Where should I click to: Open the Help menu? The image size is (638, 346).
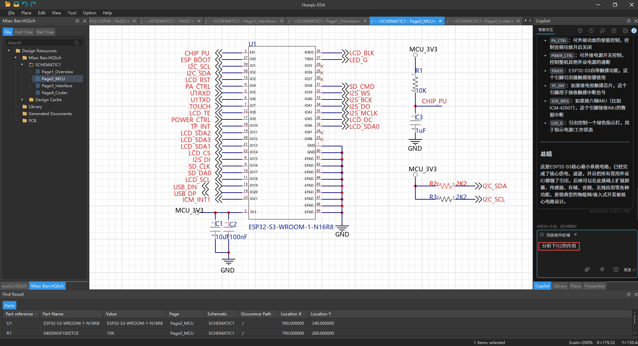(107, 13)
